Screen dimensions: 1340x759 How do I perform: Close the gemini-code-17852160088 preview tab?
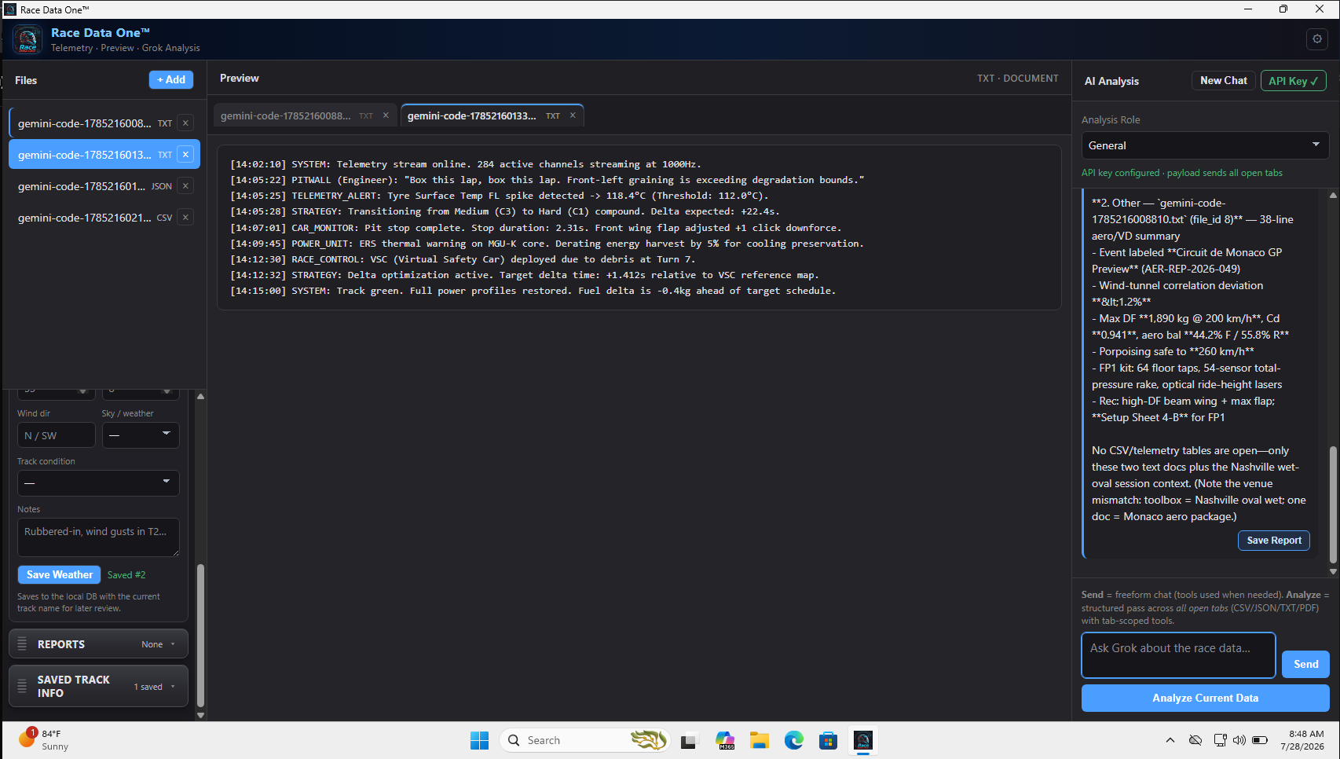(x=386, y=115)
